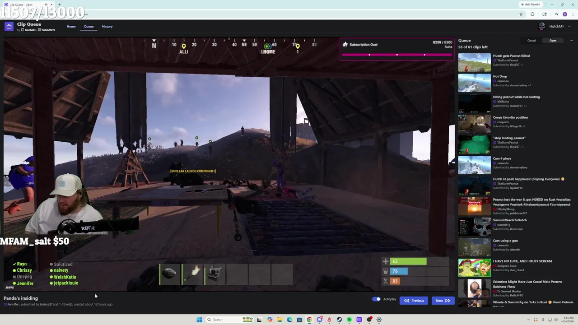Go to the Previous clip

[x=414, y=301]
